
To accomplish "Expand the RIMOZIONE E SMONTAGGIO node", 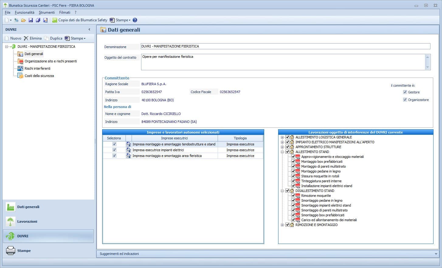I will [x=282, y=225].
